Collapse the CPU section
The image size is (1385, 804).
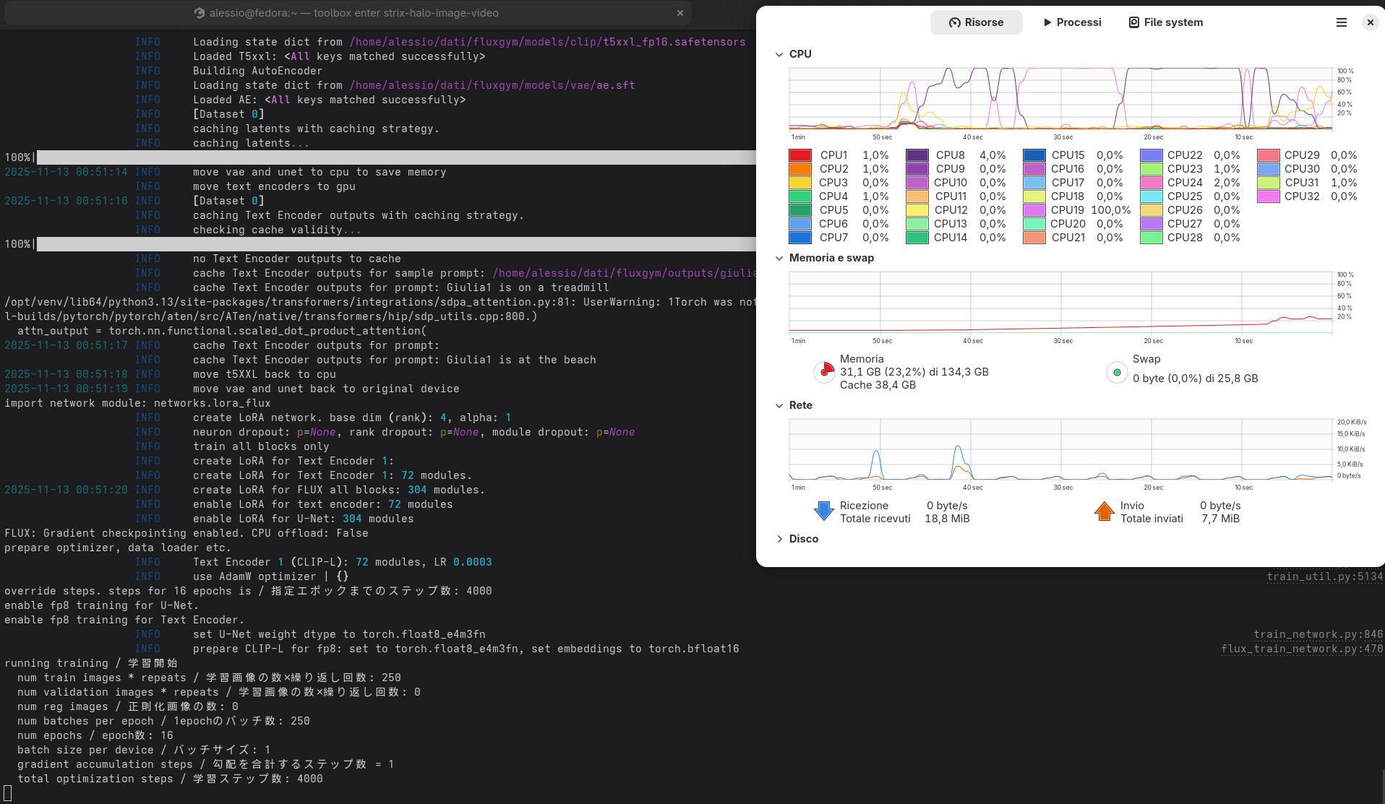click(779, 54)
